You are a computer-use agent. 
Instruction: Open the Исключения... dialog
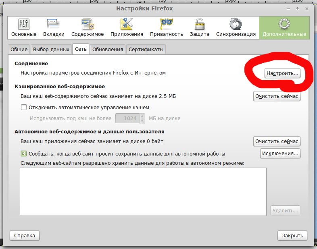pyautogui.click(x=280, y=154)
